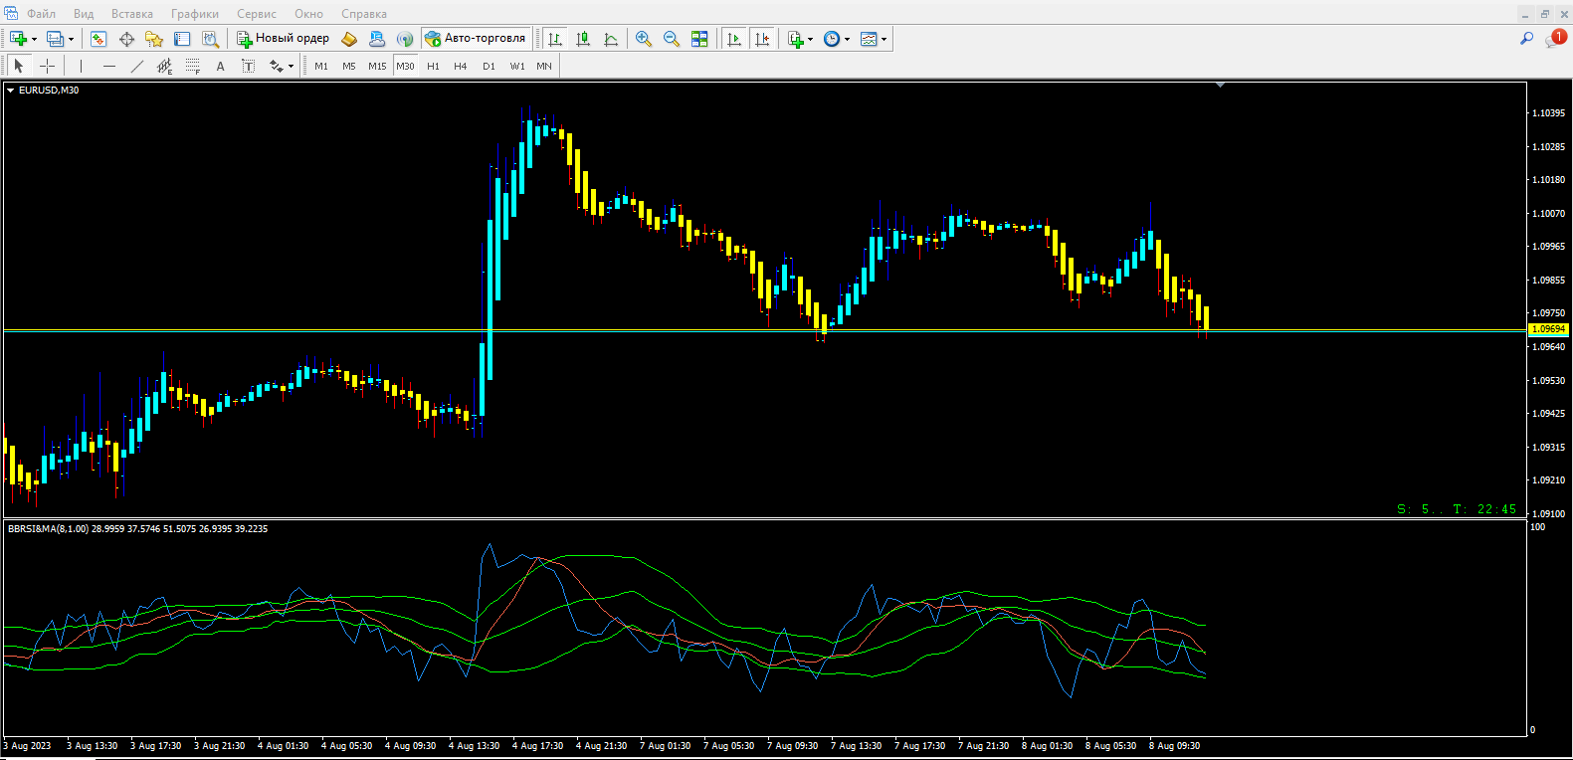Expand the indicators dropdown arrow
The width and height of the screenshot is (1573, 760).
pos(811,39)
